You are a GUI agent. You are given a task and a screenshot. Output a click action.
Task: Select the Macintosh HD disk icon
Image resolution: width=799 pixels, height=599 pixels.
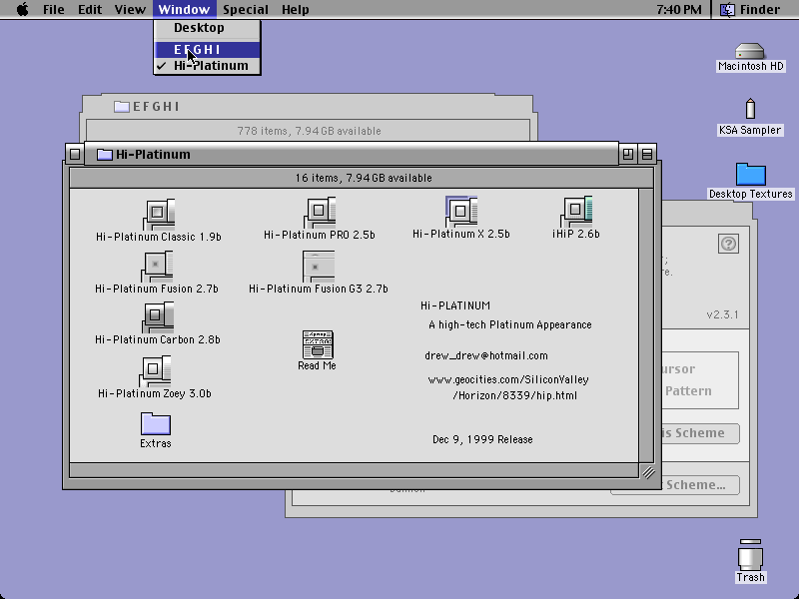coord(750,51)
